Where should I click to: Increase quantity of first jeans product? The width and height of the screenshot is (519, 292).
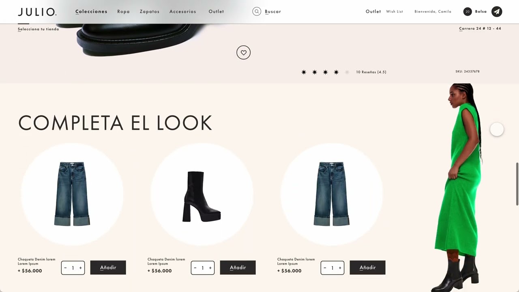pos(80,268)
